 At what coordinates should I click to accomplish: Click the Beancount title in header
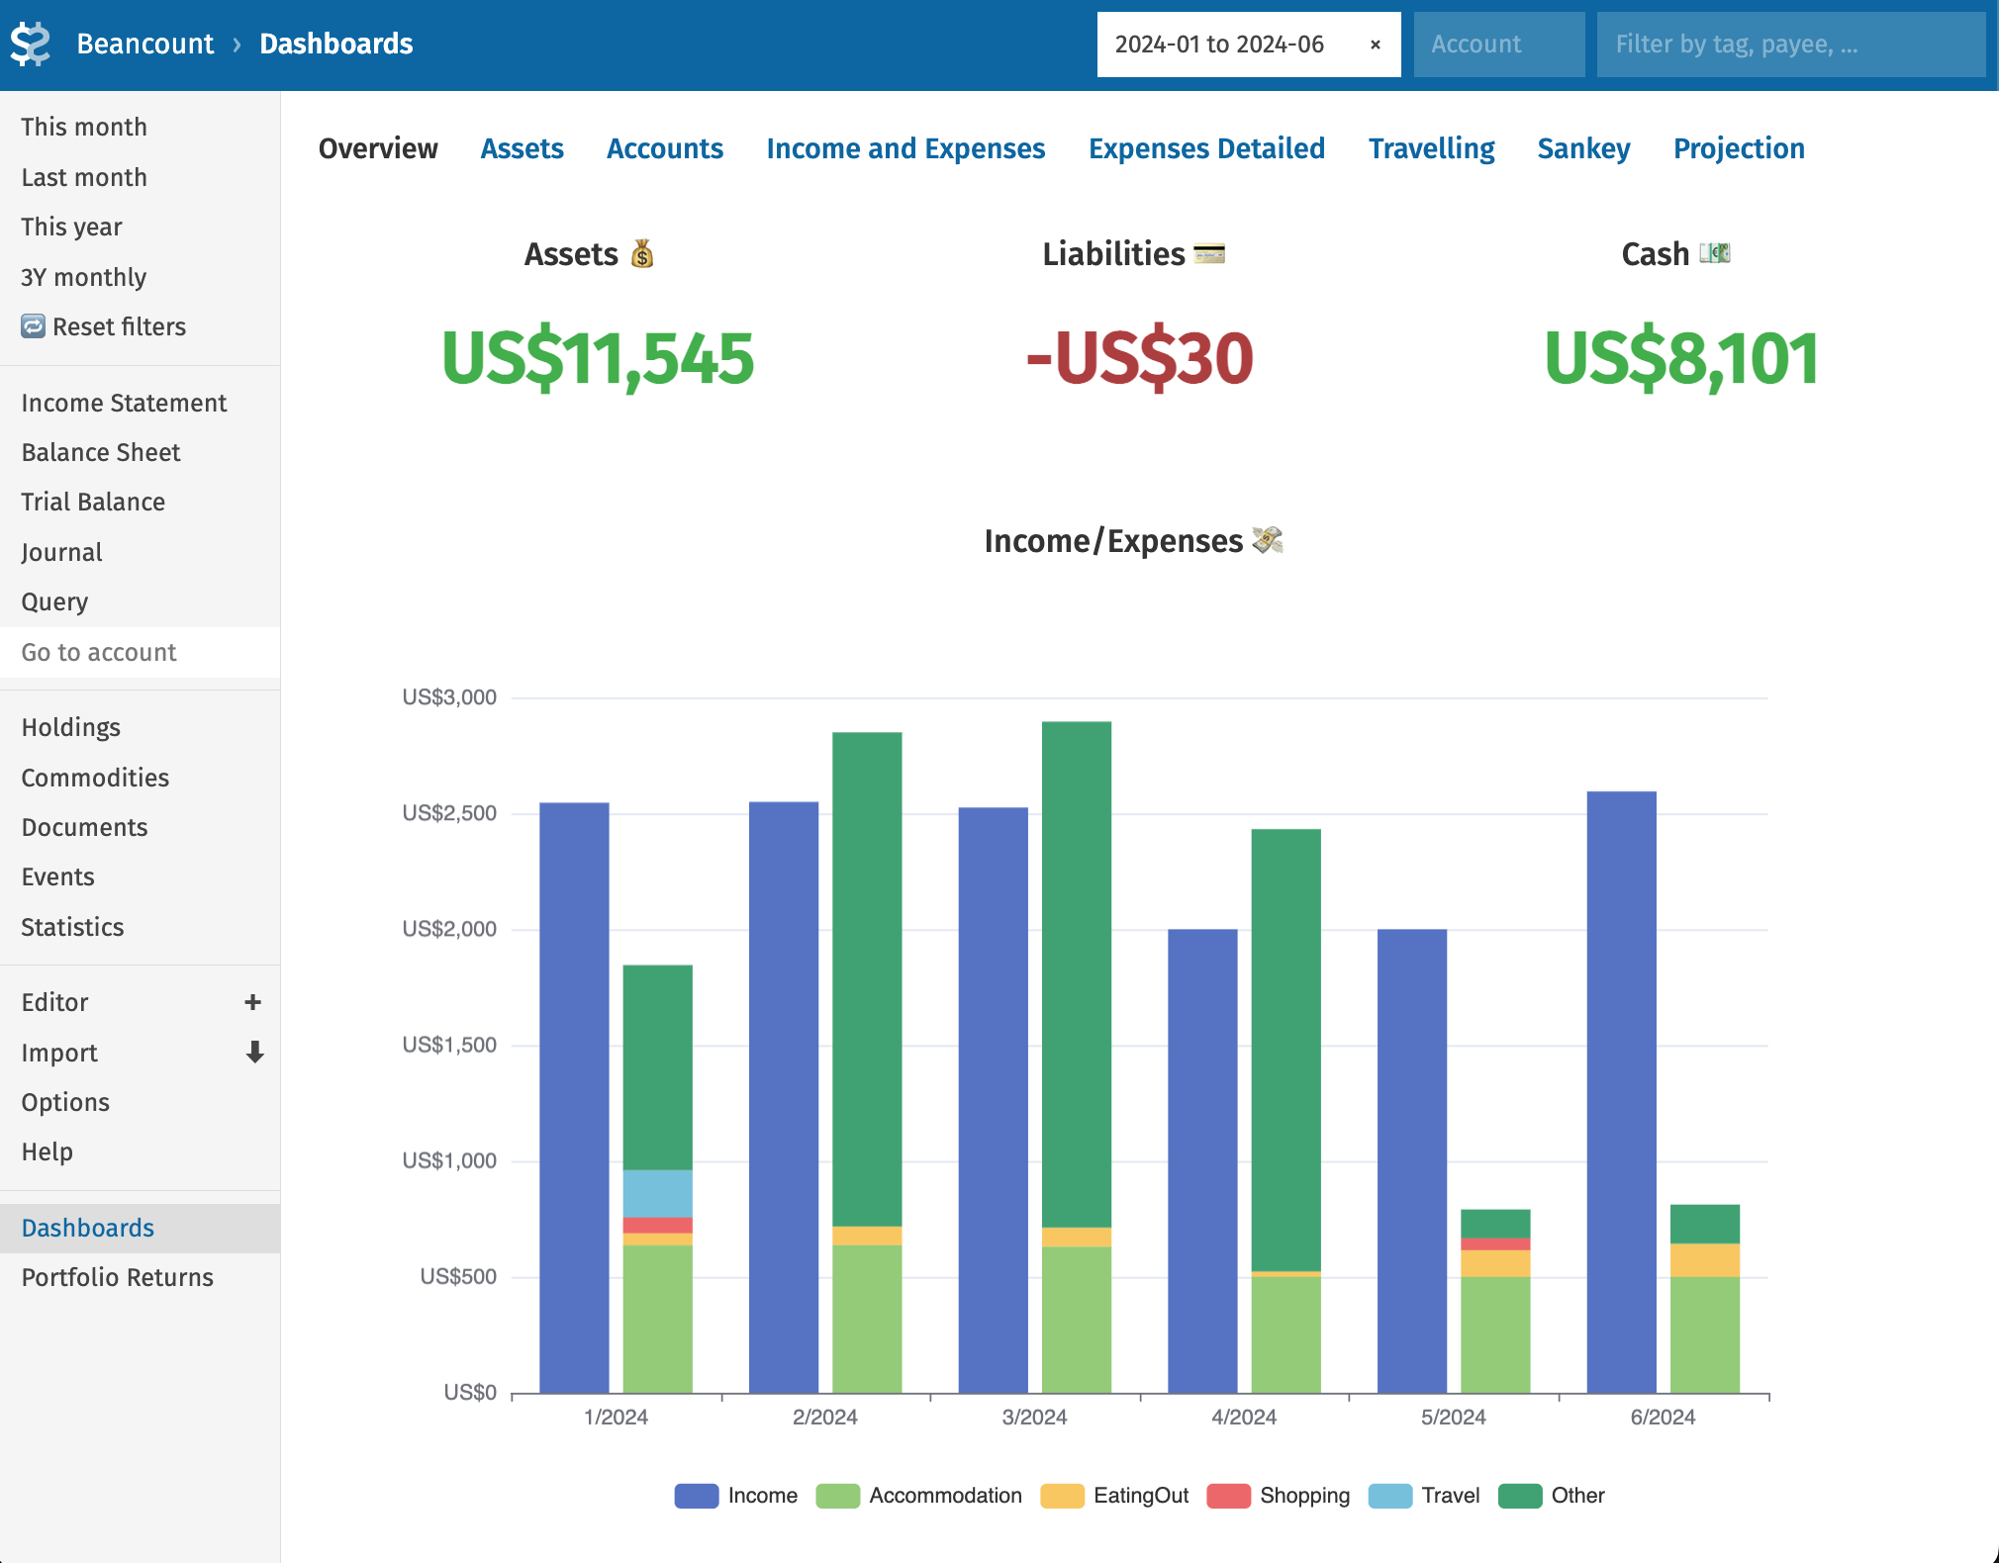145,44
